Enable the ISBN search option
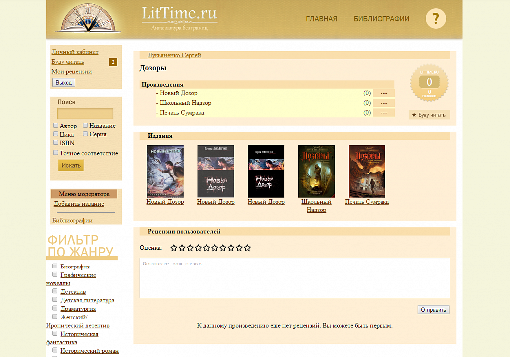Image resolution: width=510 pixels, height=357 pixels. [x=55, y=143]
